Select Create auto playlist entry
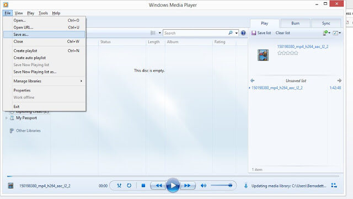This screenshot has height=199, width=353. pos(44,58)
